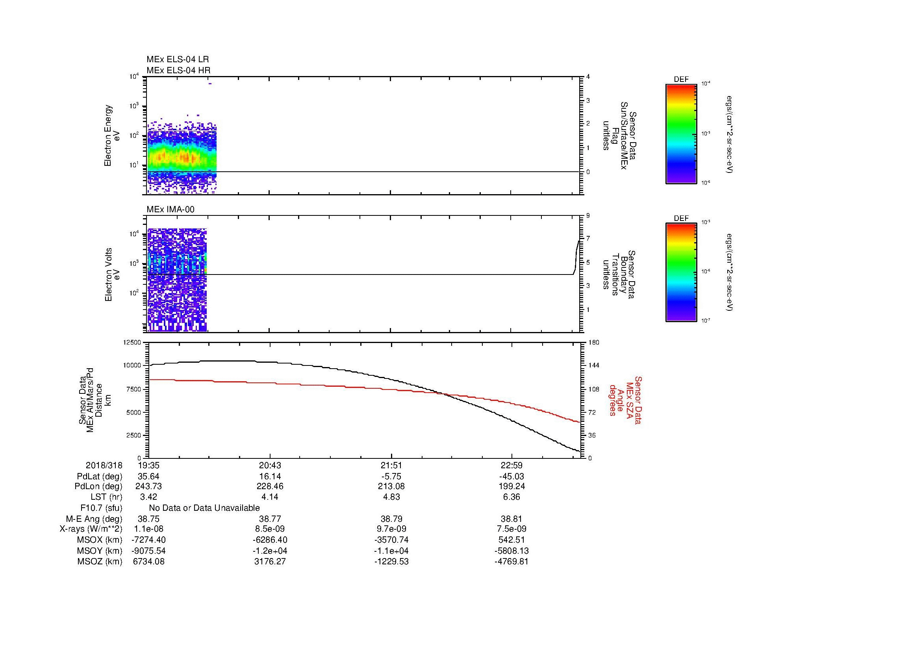Screen dimensions: 921x651
Task: Click 'No Data or Data Unavailable' text
Action: pos(204,508)
